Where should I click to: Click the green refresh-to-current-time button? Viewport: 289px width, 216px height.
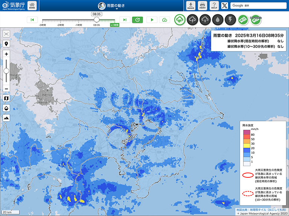137,20
